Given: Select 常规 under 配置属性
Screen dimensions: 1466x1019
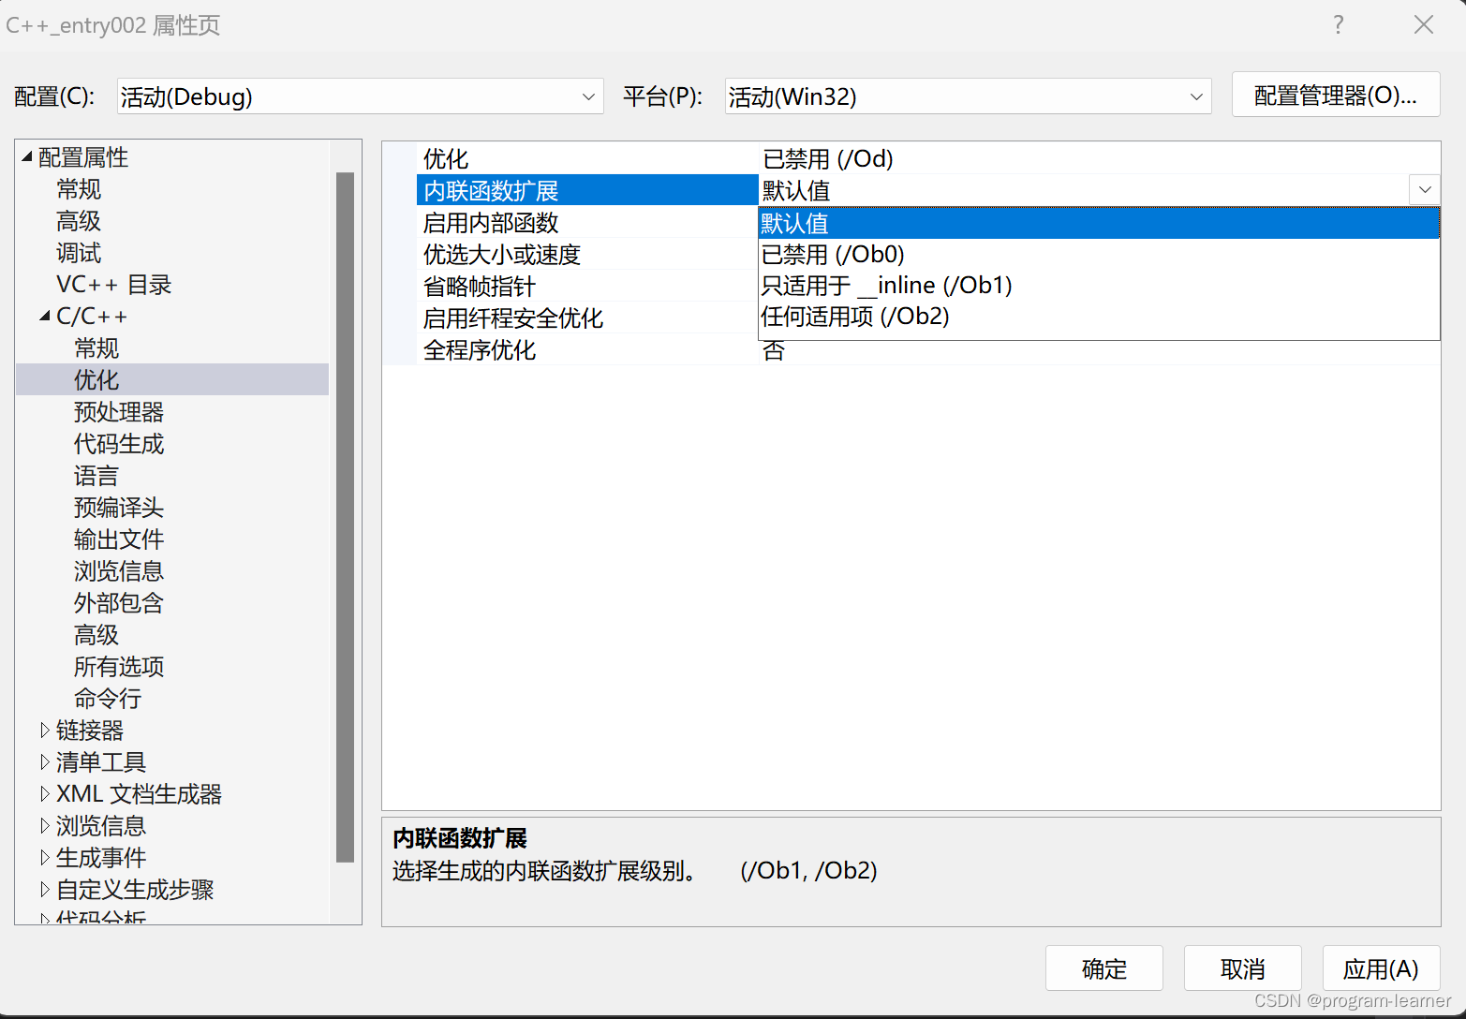Looking at the screenshot, I should pos(79,189).
